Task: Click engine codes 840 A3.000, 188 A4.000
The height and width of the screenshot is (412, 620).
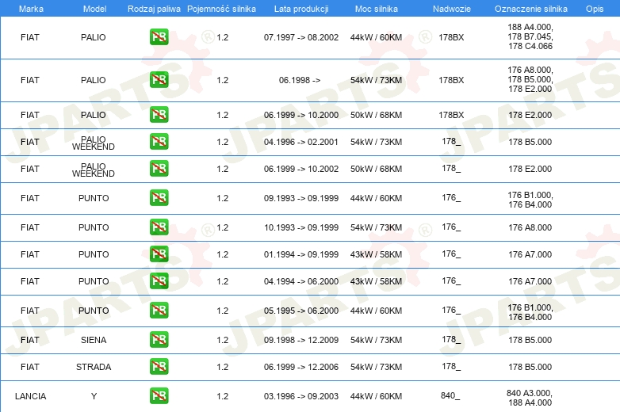Action: pos(530,398)
